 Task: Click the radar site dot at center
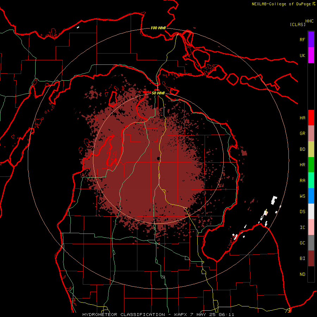click(158, 158)
